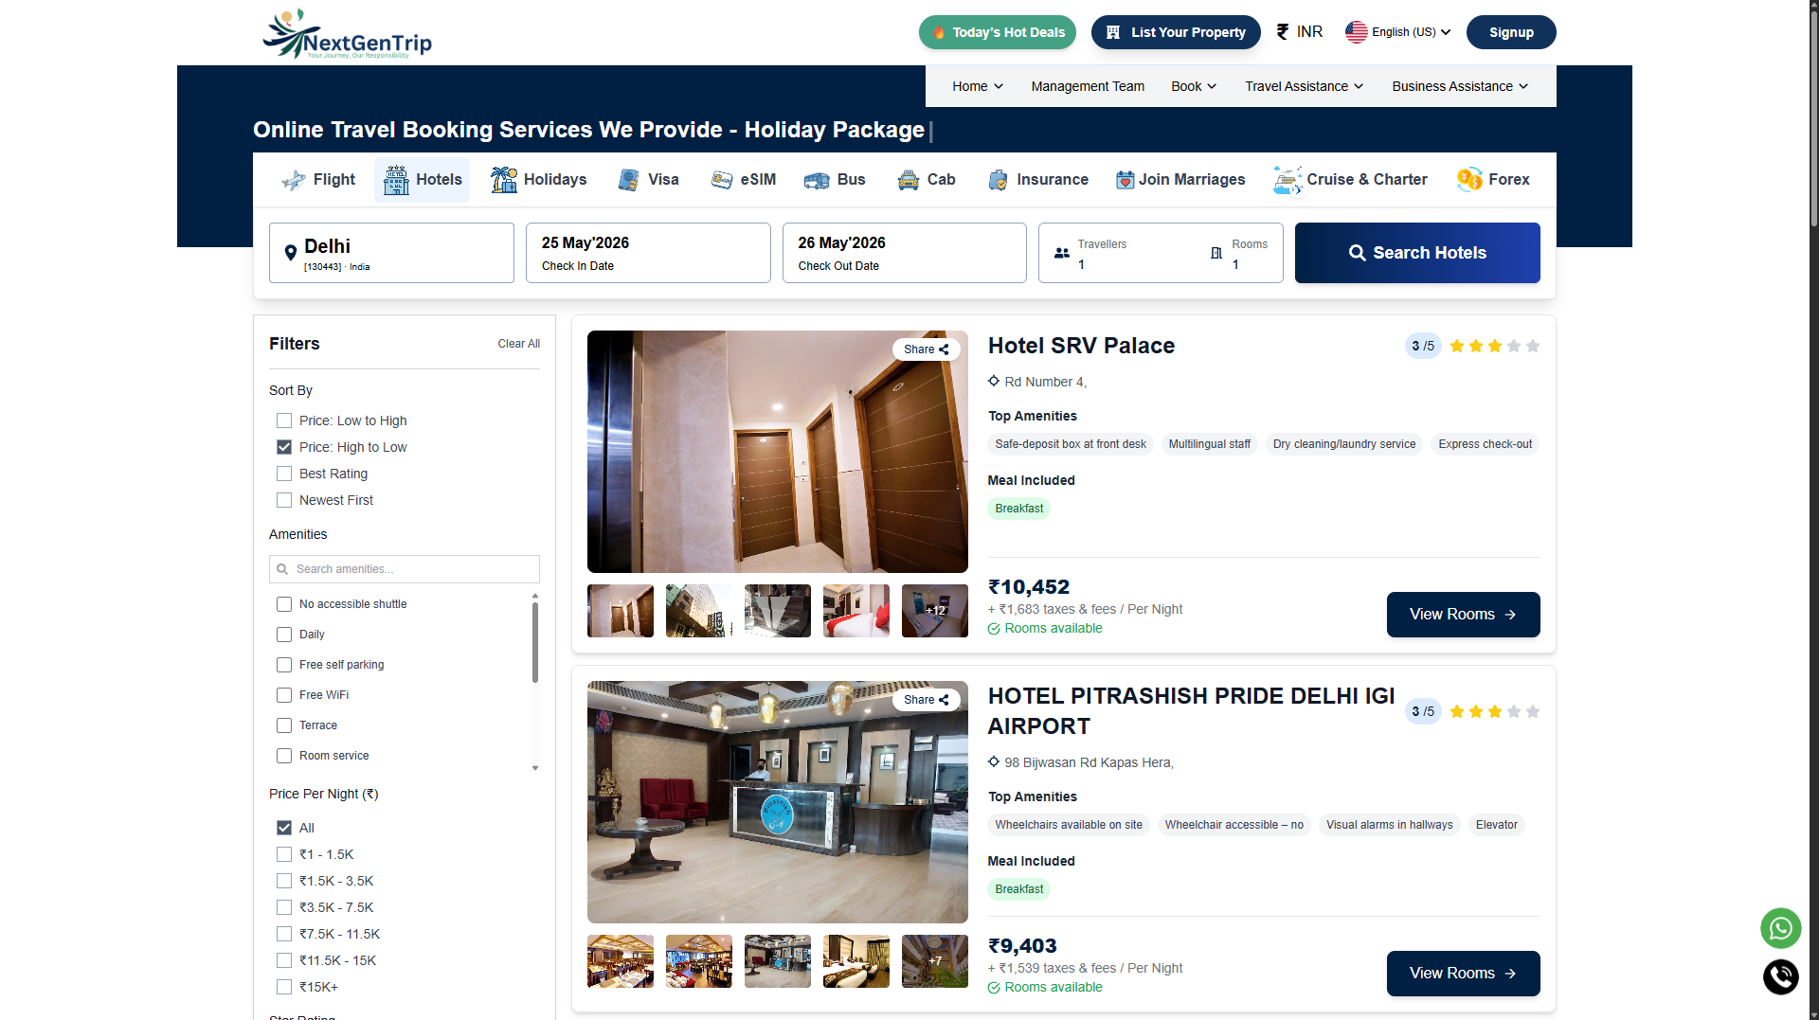Image resolution: width=1819 pixels, height=1020 pixels.
Task: Open the Check Out Date picker
Action: 905,253
